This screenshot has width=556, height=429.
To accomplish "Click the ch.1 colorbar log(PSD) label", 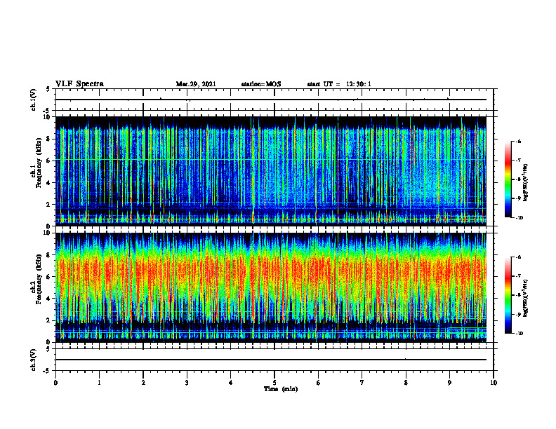I will point(526,183).
